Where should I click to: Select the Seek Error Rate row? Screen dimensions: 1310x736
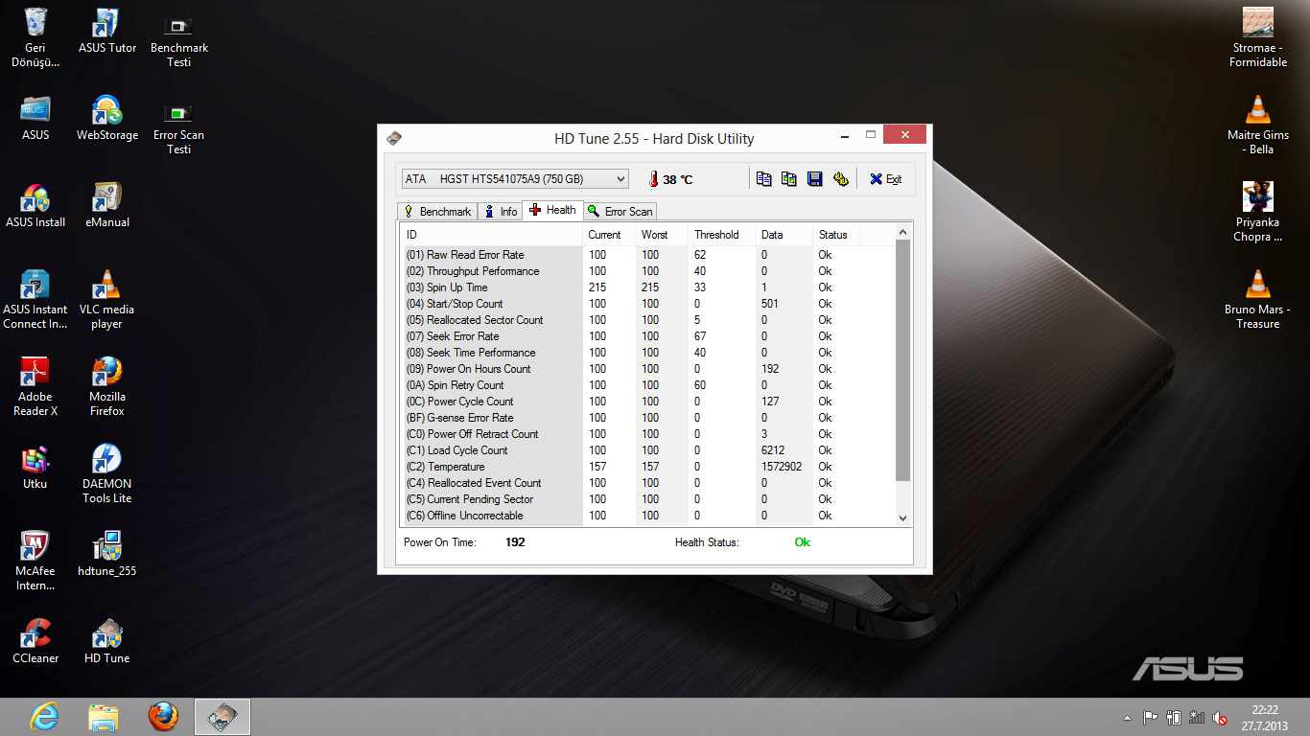[647, 336]
